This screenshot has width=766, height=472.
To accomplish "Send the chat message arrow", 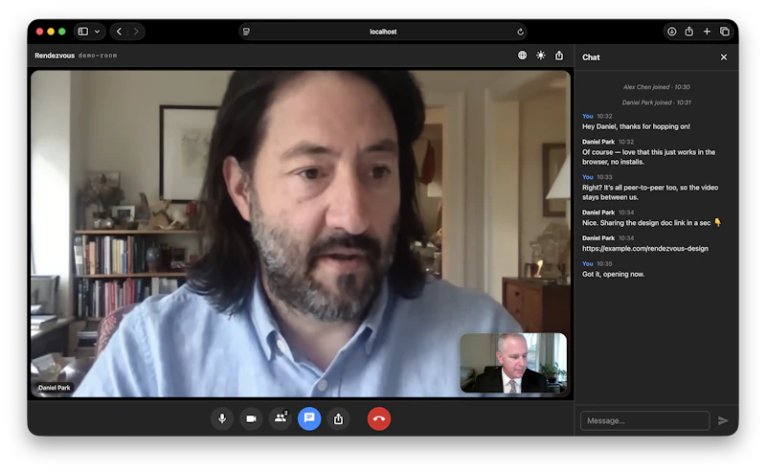I will click(723, 420).
